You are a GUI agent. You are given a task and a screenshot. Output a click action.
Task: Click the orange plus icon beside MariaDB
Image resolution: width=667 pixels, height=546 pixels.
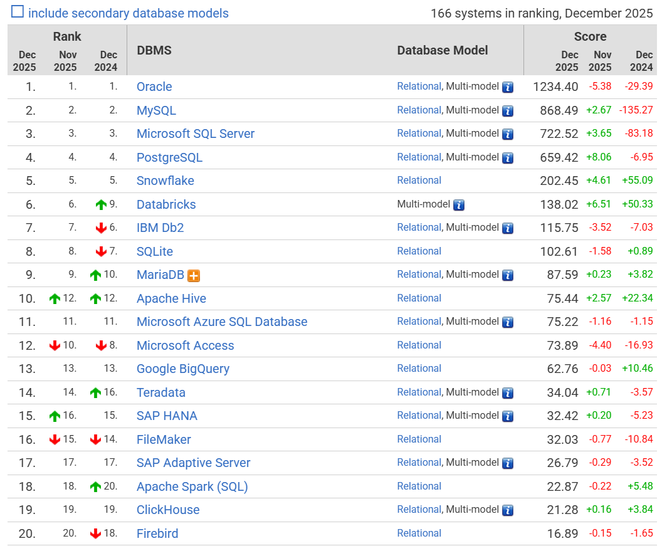[194, 275]
